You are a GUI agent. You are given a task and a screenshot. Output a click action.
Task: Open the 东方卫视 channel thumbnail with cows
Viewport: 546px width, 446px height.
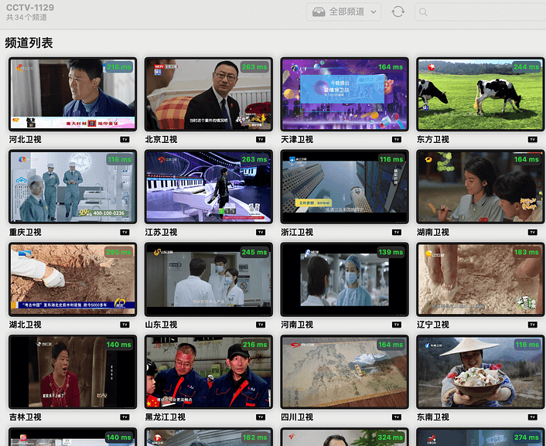[480, 94]
